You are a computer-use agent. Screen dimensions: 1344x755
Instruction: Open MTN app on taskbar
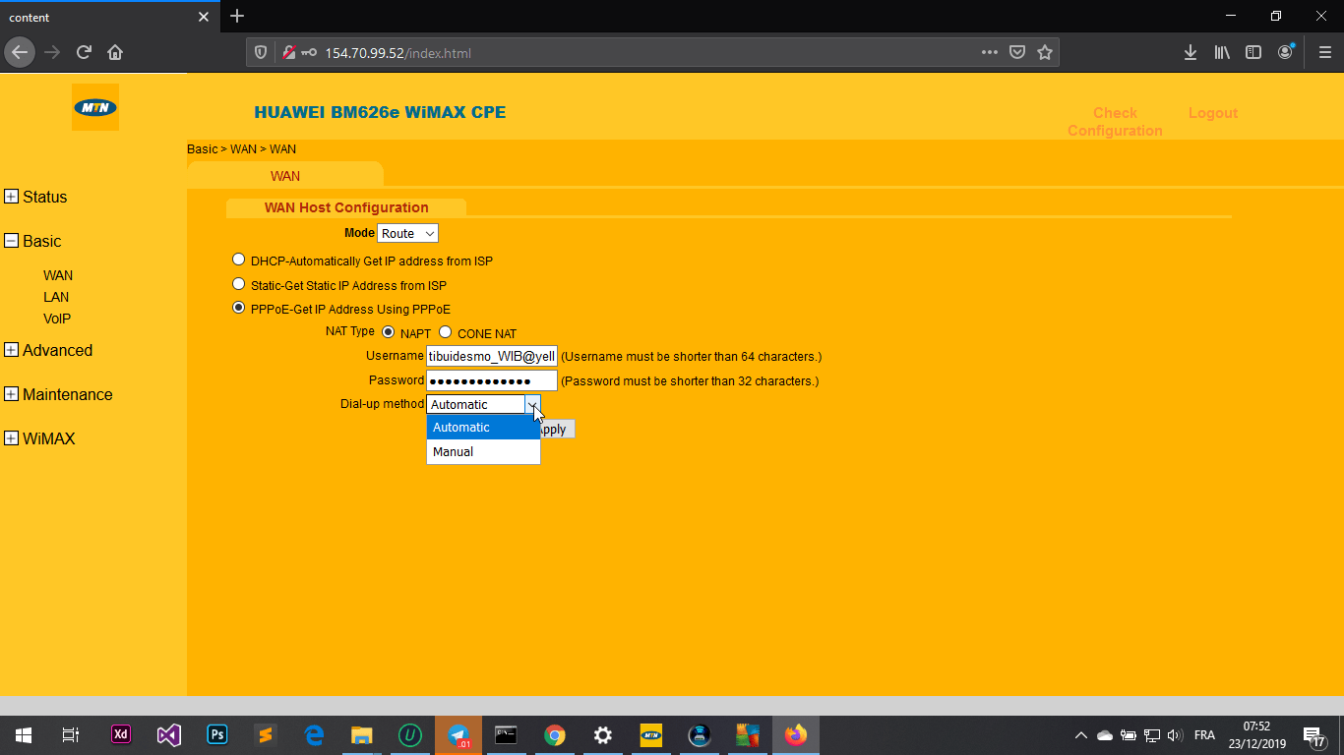651,734
